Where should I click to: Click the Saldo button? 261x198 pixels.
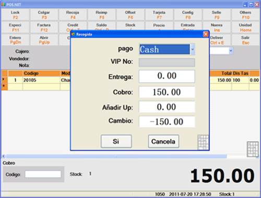pyautogui.click(x=101, y=26)
